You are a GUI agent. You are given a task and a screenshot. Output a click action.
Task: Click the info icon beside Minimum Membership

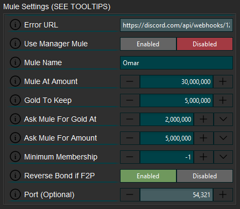(x=15, y=157)
